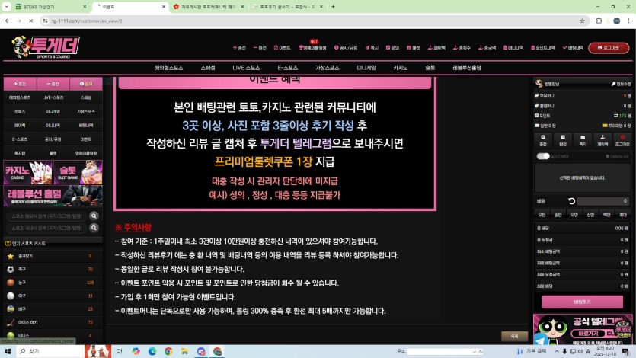Click the overseas sports search input field
This screenshot has height=358, width=636.
point(46,216)
